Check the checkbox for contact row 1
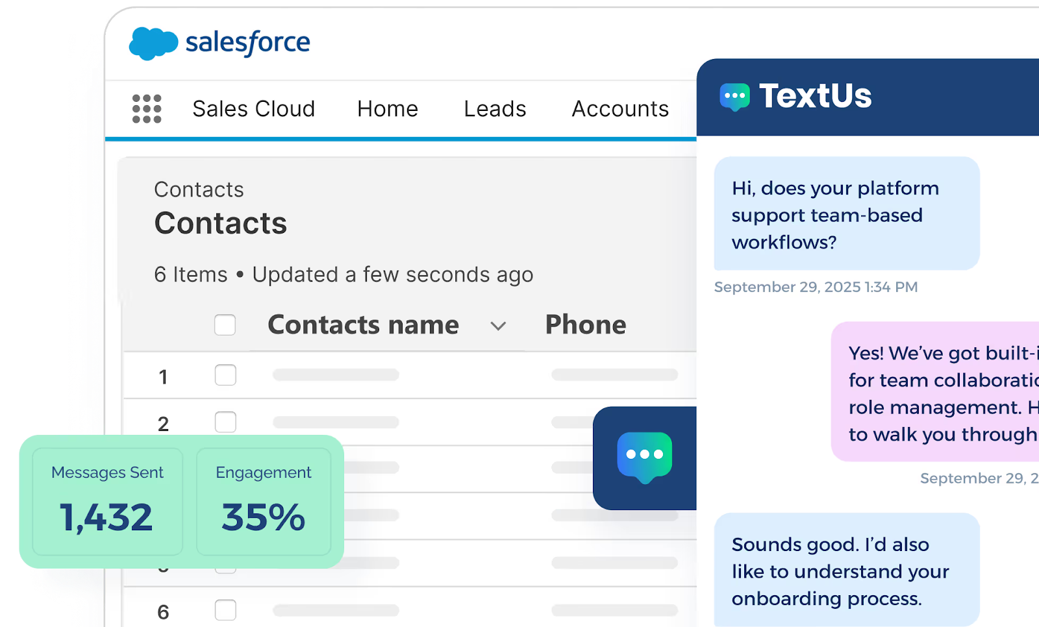 tap(225, 375)
